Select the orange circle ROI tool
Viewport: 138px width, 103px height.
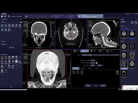pos(6,57)
